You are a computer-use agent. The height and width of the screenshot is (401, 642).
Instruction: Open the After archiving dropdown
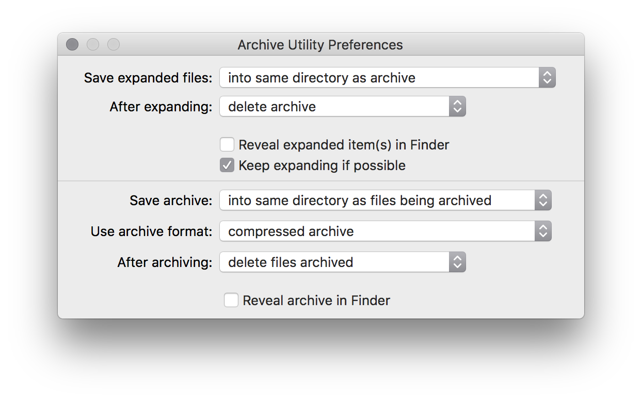342,262
